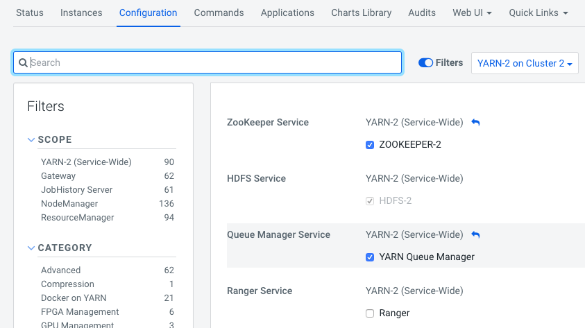This screenshot has width=585, height=328.
Task: Open the YARN-2 on Cluster 2 dropdown
Action: coord(524,63)
